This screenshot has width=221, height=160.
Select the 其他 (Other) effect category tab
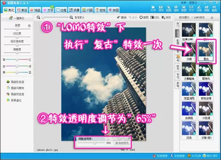coord(178,84)
